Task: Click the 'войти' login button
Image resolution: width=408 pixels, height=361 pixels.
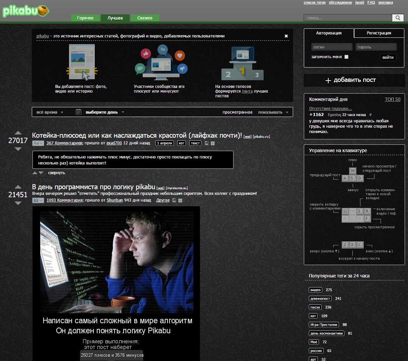Action: 388,57
